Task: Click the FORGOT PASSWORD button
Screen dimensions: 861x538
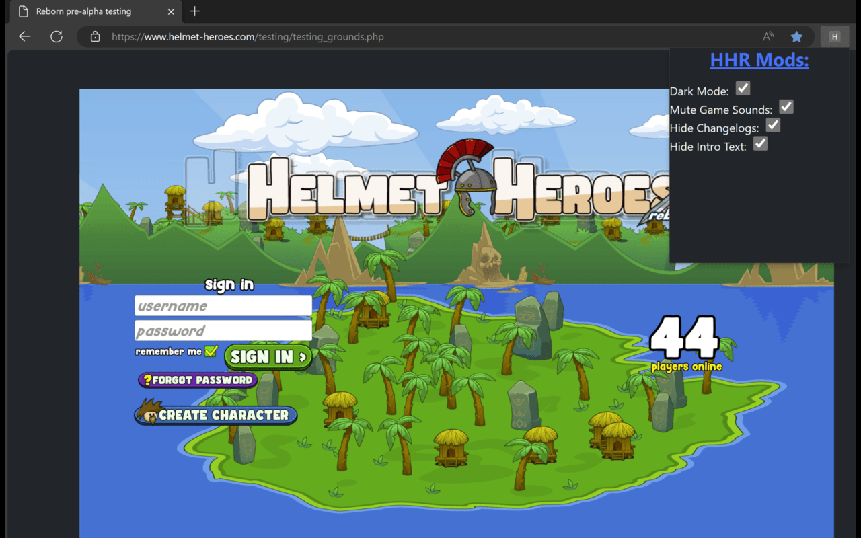Action: [198, 380]
